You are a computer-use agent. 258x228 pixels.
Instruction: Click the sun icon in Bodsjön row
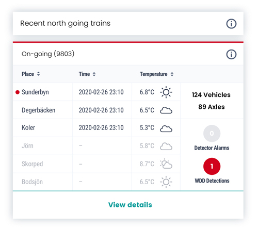pyautogui.click(x=166, y=182)
